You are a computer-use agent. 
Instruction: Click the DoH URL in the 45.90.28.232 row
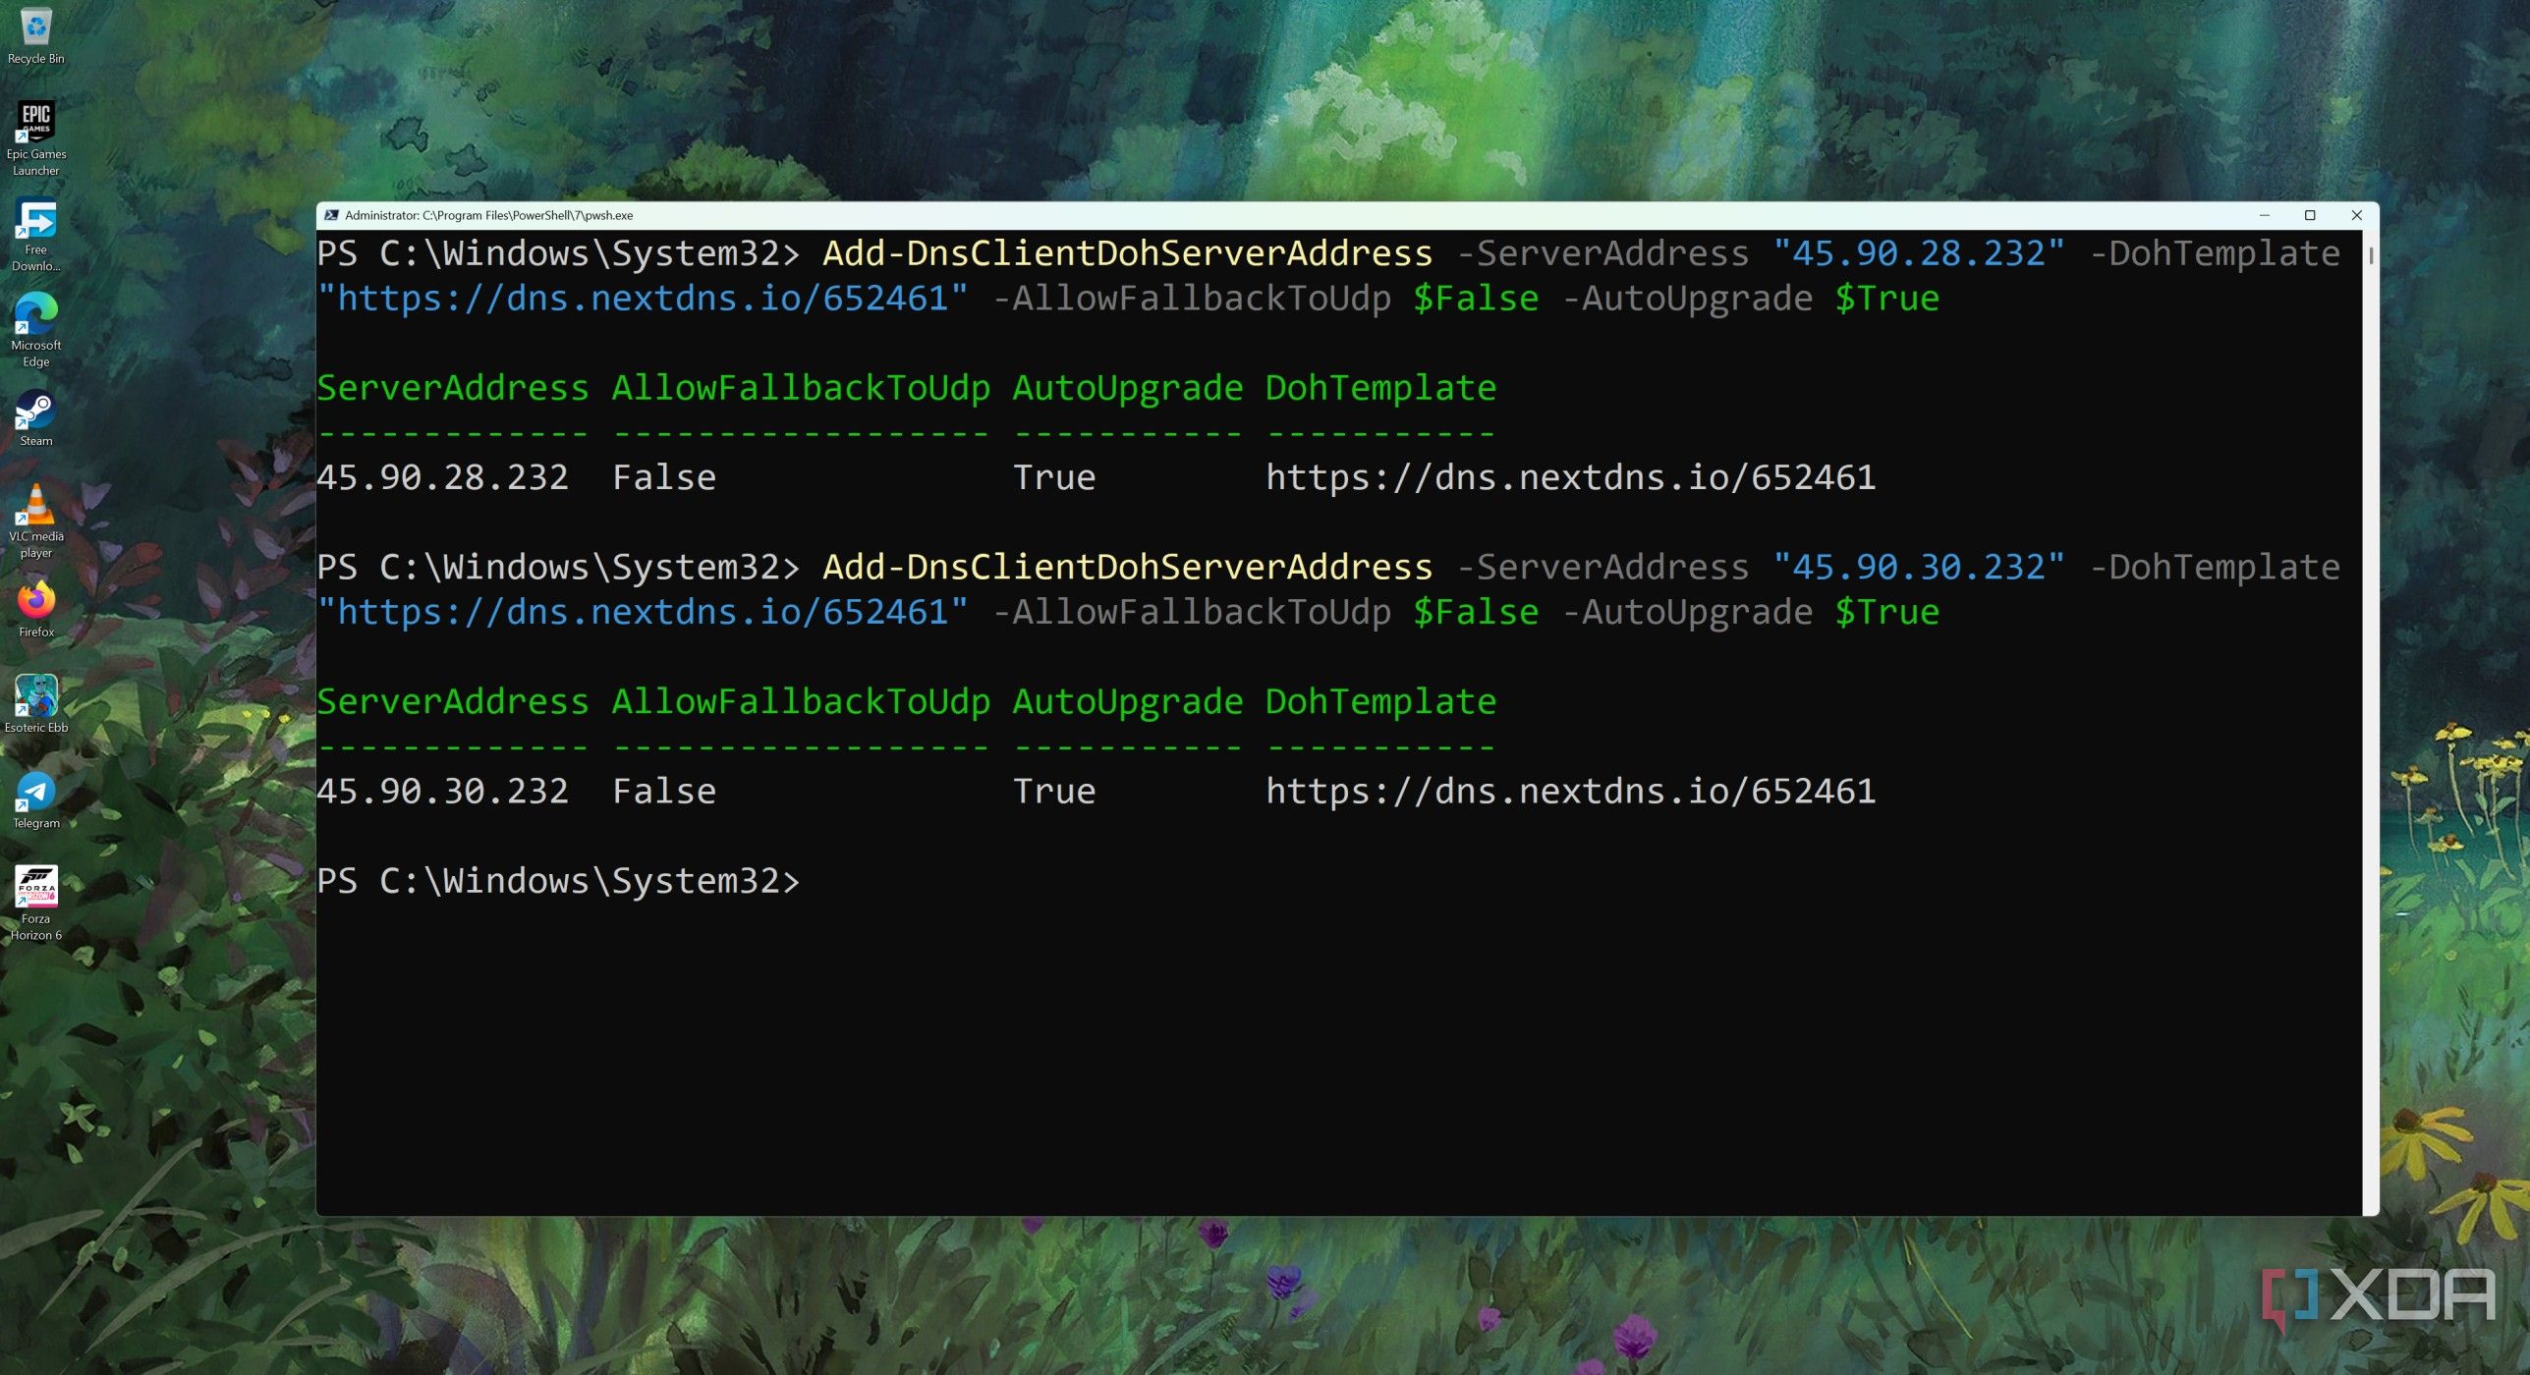coord(1570,477)
